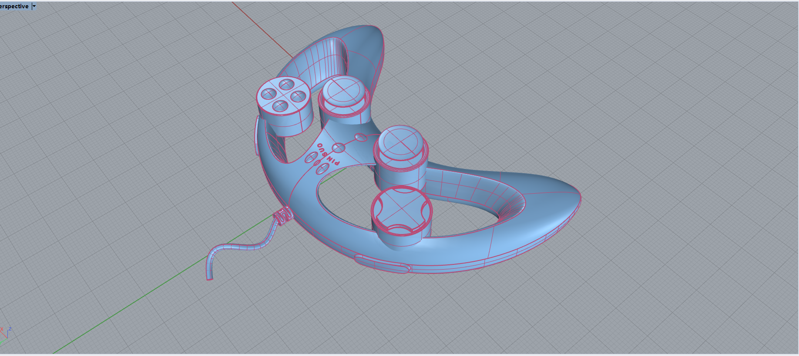Select the cable strain relief connector
This screenshot has width=799, height=356.
282,216
